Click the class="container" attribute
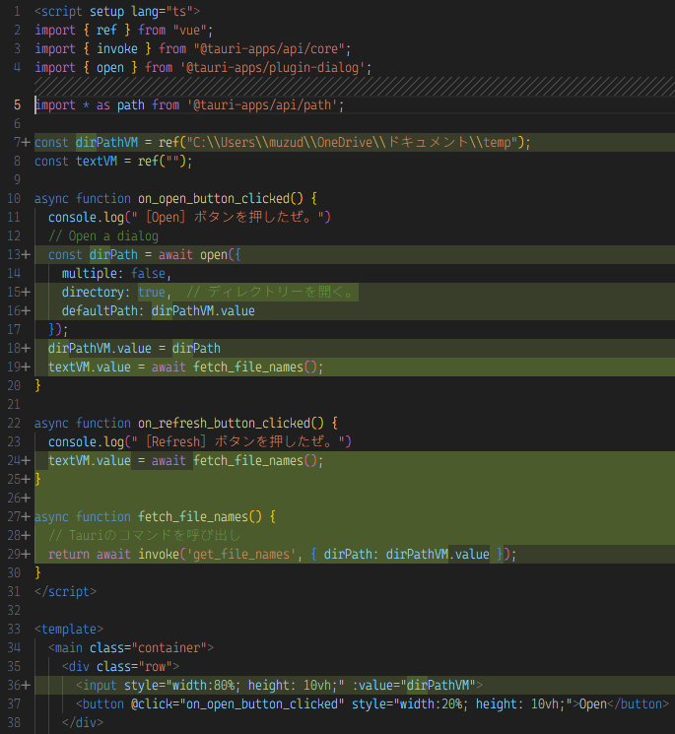675x734 pixels. pos(148,648)
